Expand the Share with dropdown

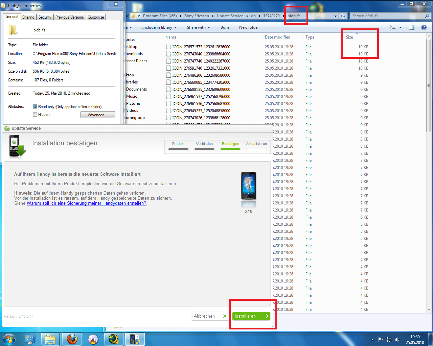[199, 27]
